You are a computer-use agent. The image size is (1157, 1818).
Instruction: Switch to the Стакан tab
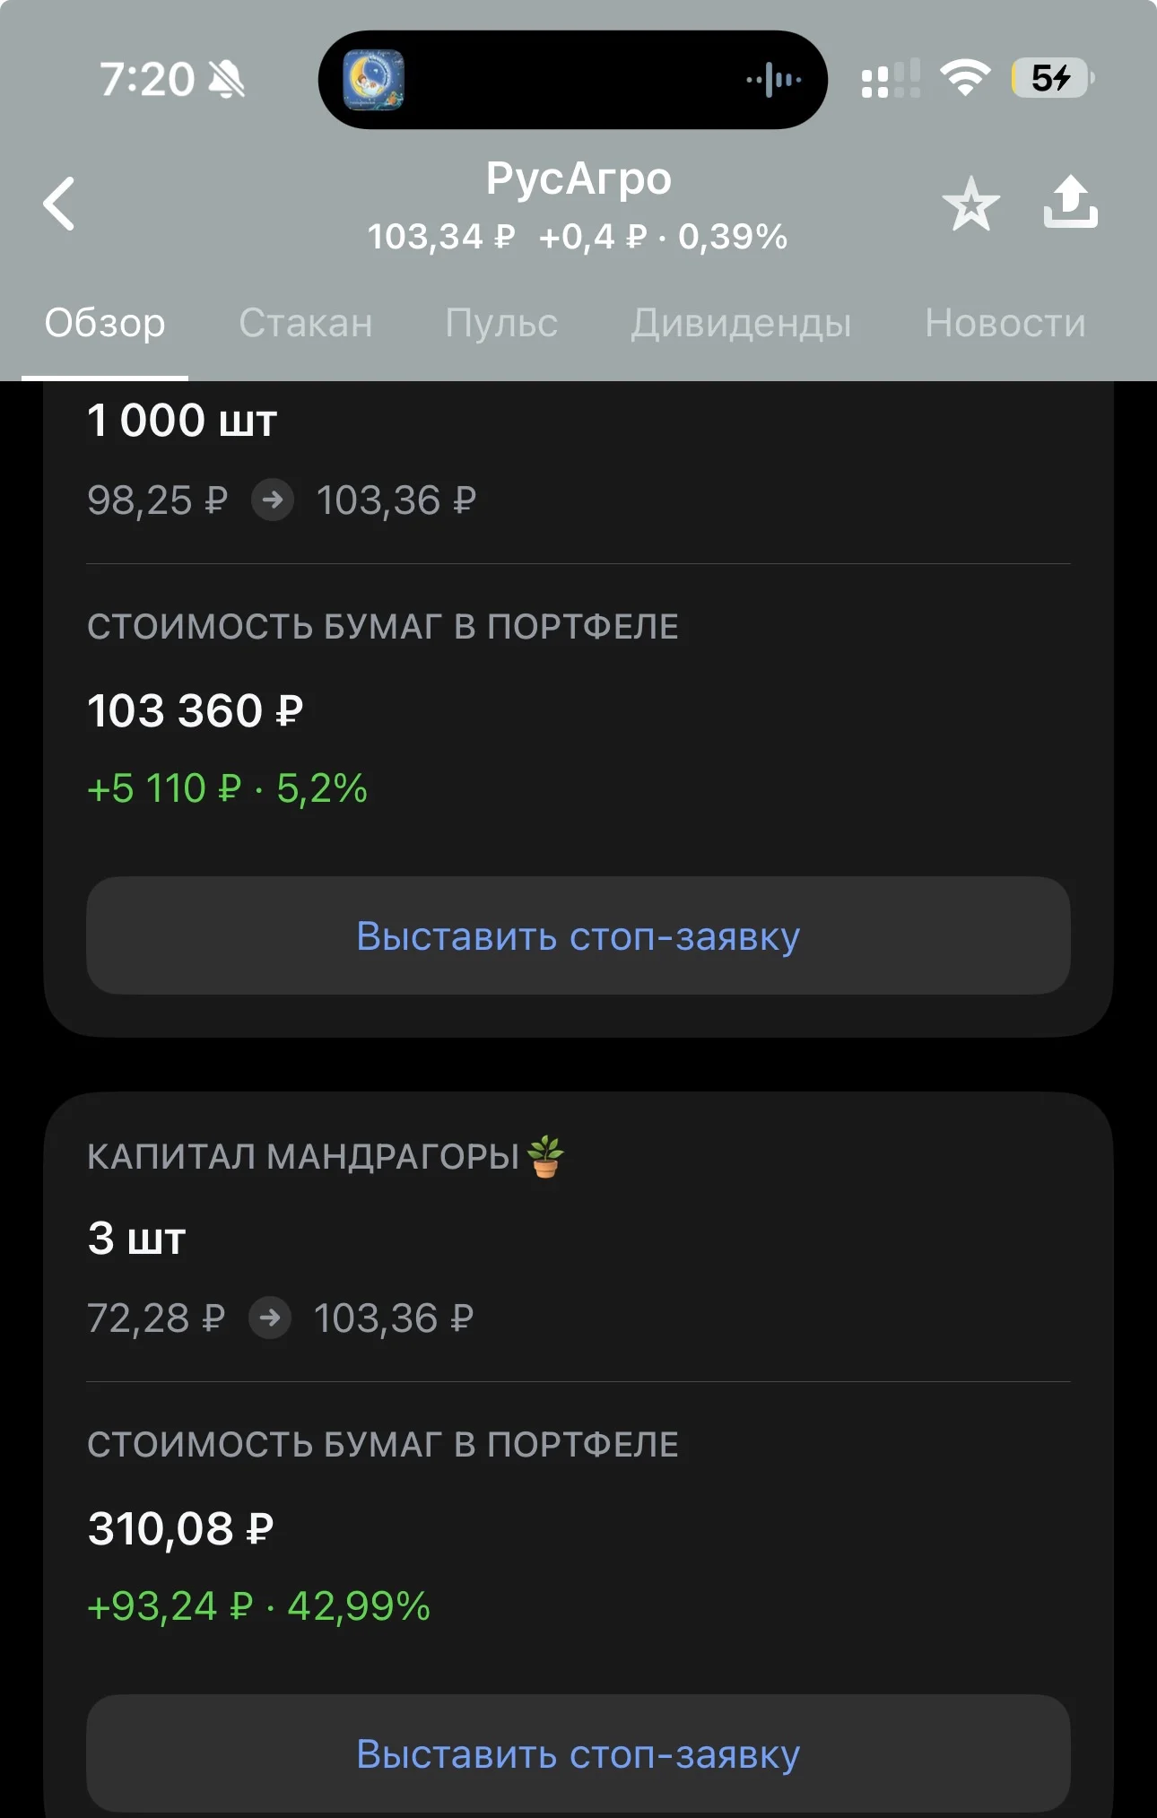[x=306, y=323]
